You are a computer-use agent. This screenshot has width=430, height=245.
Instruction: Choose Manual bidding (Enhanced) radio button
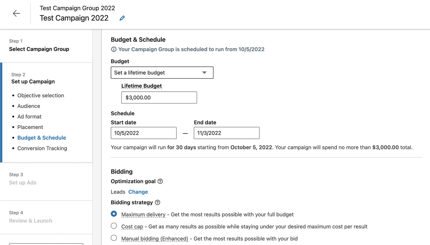pyautogui.click(x=114, y=238)
